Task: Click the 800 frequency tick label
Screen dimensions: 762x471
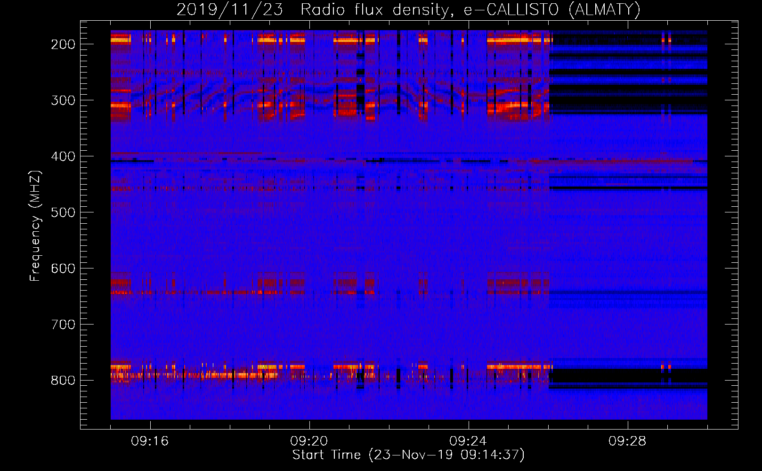Action: tap(63, 381)
